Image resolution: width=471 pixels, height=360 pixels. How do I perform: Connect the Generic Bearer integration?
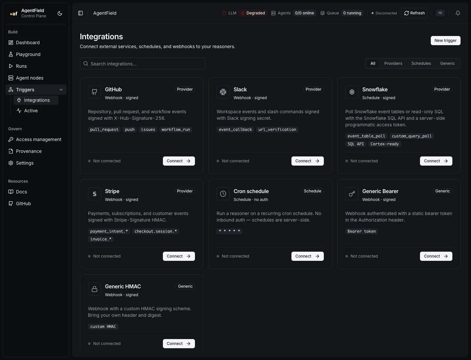(x=436, y=256)
